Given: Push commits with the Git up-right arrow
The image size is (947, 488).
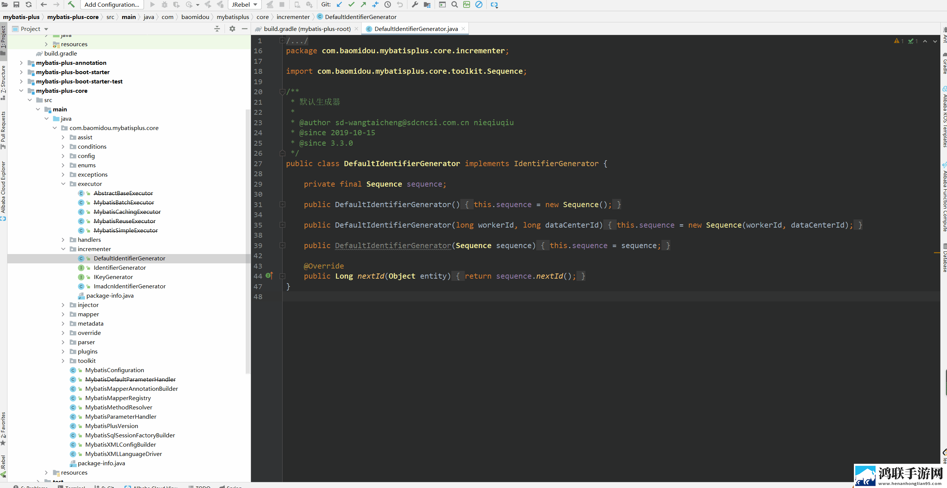Looking at the screenshot, I should [363, 4].
